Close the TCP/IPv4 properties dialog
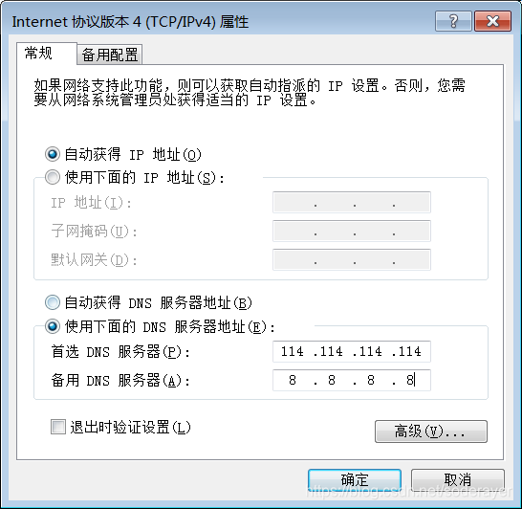 tap(492, 21)
